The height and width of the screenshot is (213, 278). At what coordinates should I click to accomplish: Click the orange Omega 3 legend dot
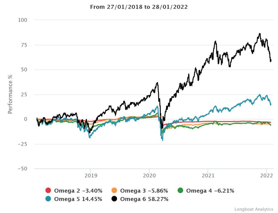pos(115,191)
